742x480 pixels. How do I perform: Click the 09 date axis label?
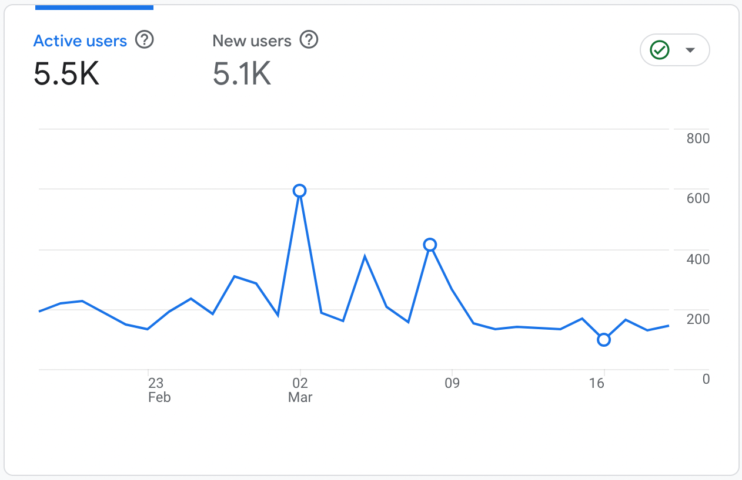point(452,384)
